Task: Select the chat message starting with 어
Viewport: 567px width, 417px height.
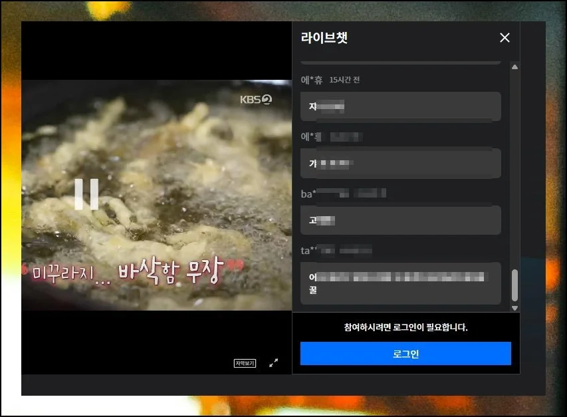Action: tap(400, 283)
